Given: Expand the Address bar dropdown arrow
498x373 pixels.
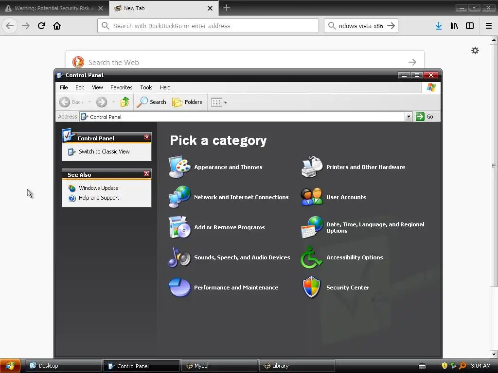Looking at the screenshot, I should tap(409, 117).
